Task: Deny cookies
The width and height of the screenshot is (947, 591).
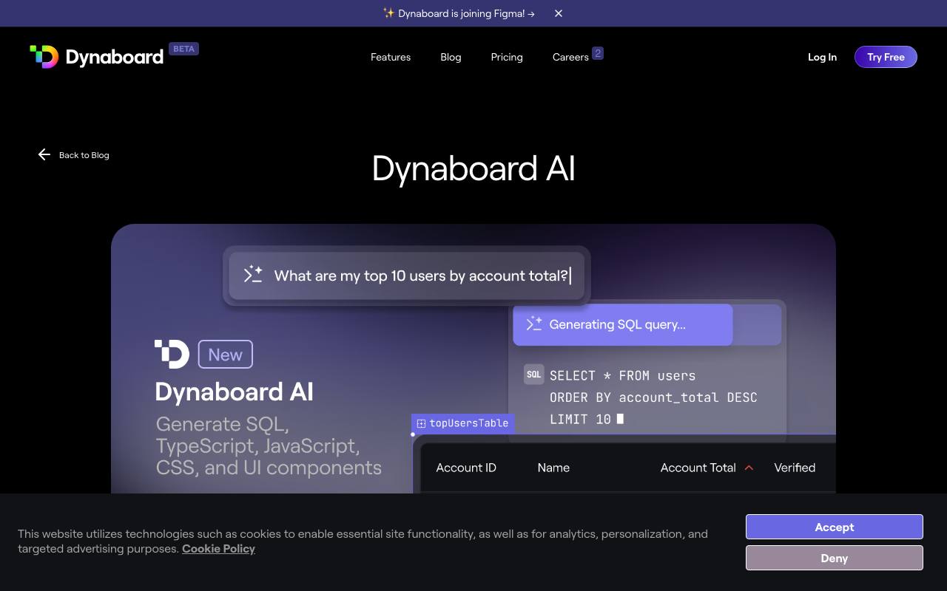Action: click(x=835, y=558)
